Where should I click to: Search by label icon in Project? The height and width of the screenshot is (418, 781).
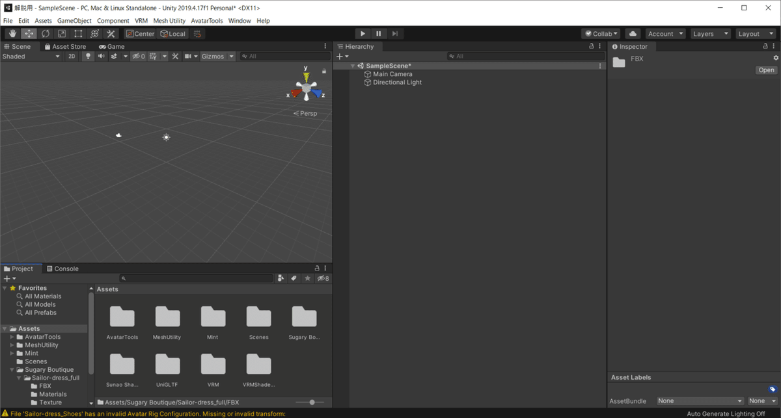pos(294,278)
